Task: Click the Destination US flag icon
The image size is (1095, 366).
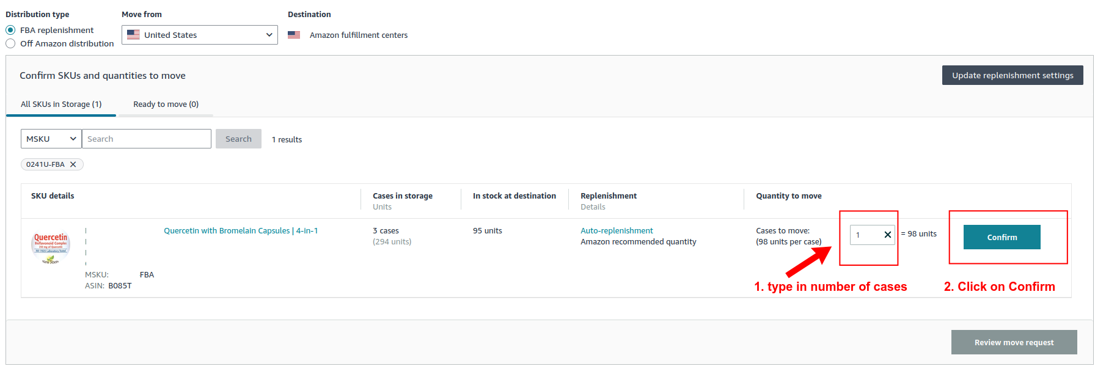Action: (294, 35)
